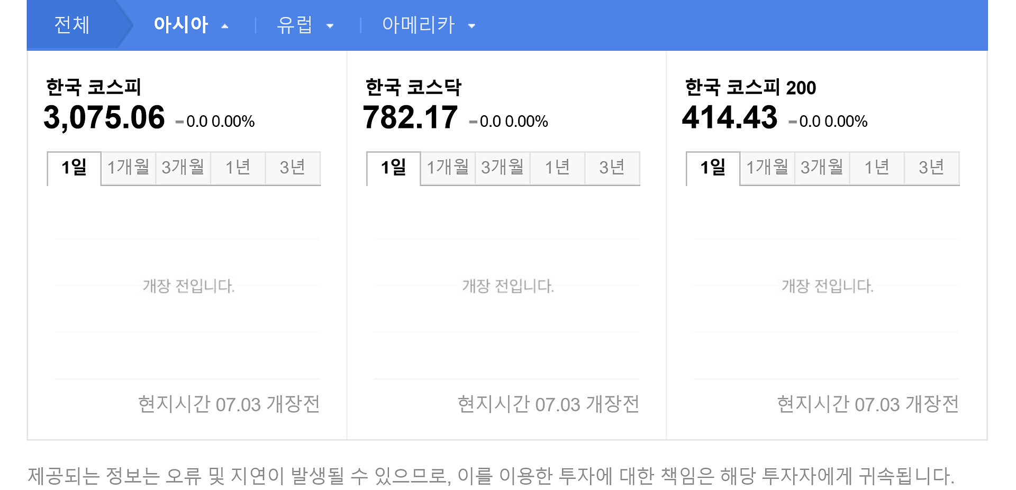Show 1년 range on 코스닥 chart
The height and width of the screenshot is (490, 1016).
coord(557,168)
